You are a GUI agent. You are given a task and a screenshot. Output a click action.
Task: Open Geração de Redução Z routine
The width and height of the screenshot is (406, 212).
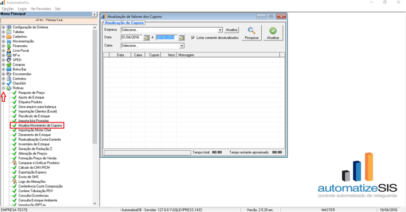click(x=35, y=149)
